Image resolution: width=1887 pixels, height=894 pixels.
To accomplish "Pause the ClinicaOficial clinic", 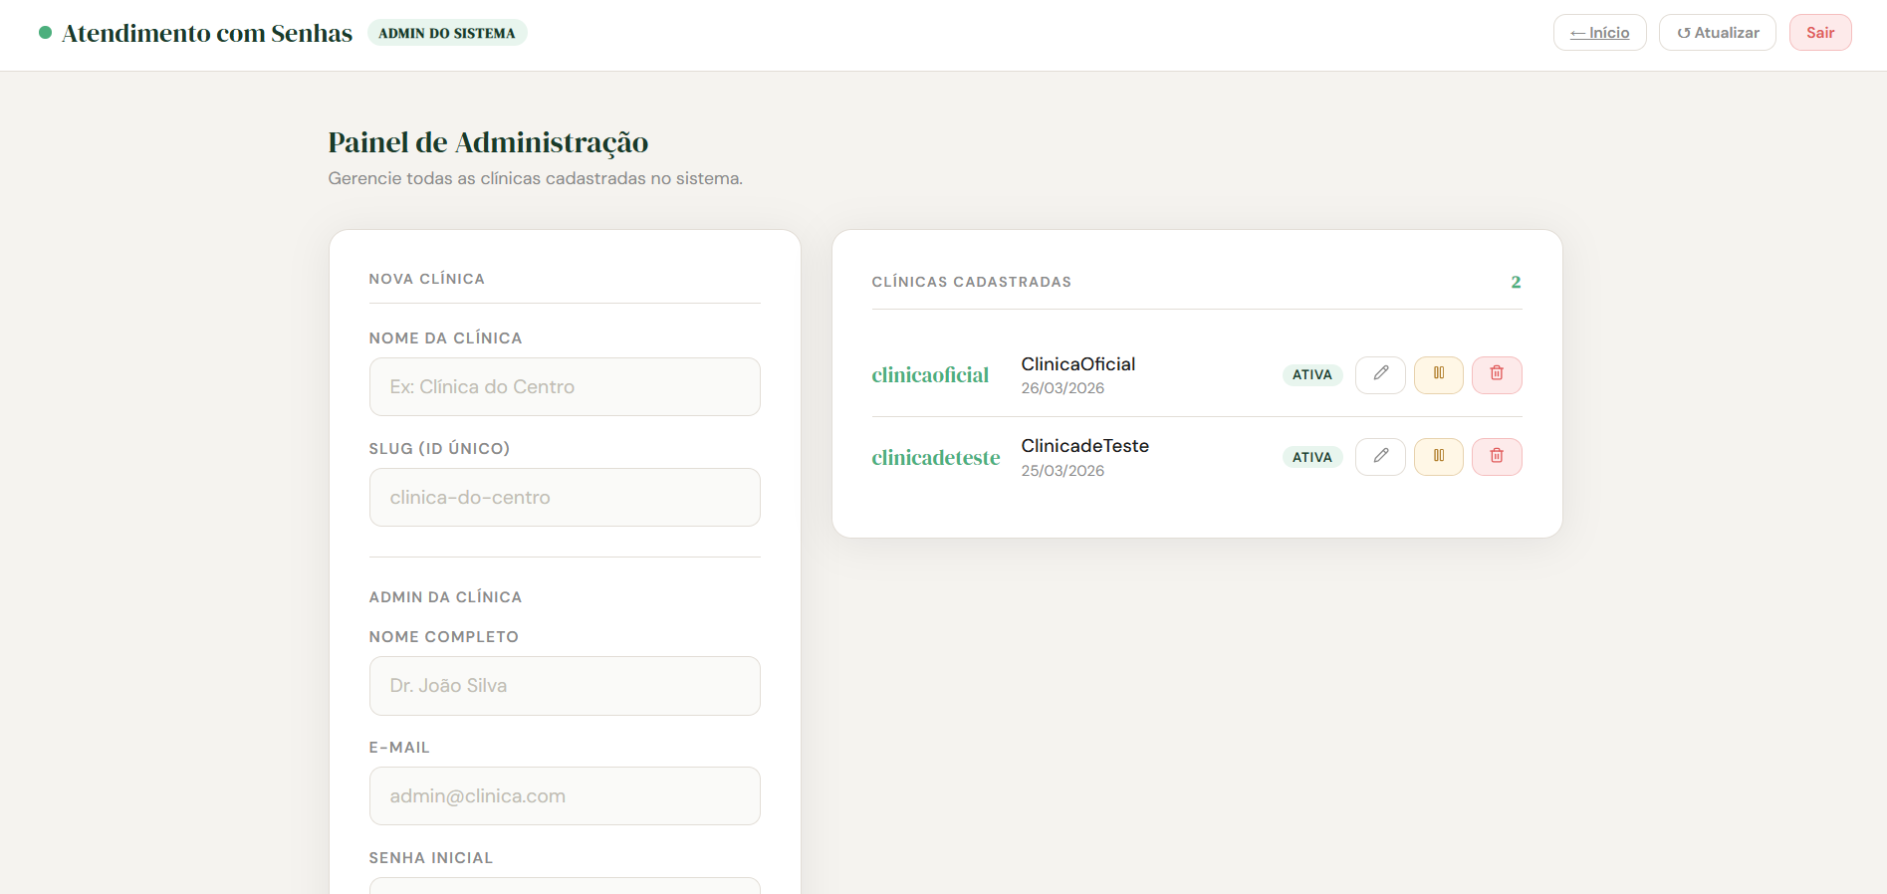I will [1438, 374].
